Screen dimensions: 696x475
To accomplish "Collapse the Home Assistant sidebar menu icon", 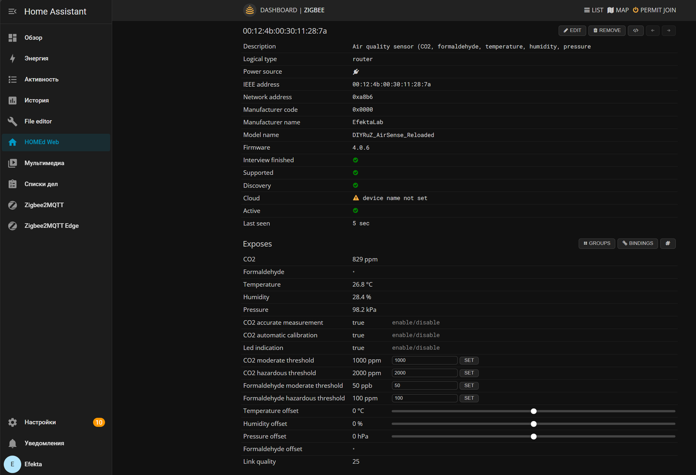I will tap(13, 11).
